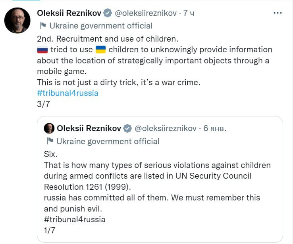Viewport: 293px width, 244px height.
Task: Click the "6 янв." quoted tweet timestamp
Action: (x=215, y=128)
